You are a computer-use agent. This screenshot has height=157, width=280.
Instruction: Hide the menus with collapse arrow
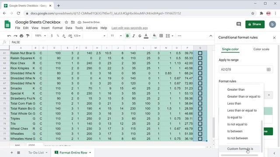pyautogui.click(x=211, y=36)
